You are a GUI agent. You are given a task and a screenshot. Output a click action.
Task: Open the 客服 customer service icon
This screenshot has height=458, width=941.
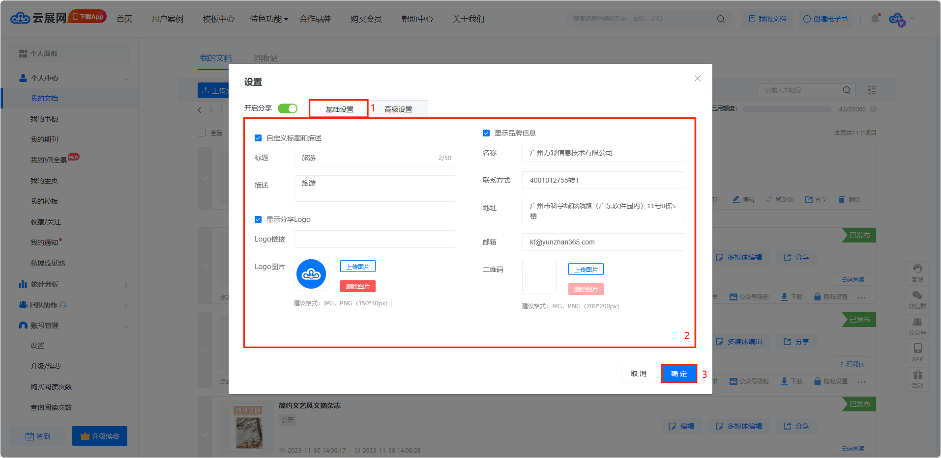[x=917, y=272]
